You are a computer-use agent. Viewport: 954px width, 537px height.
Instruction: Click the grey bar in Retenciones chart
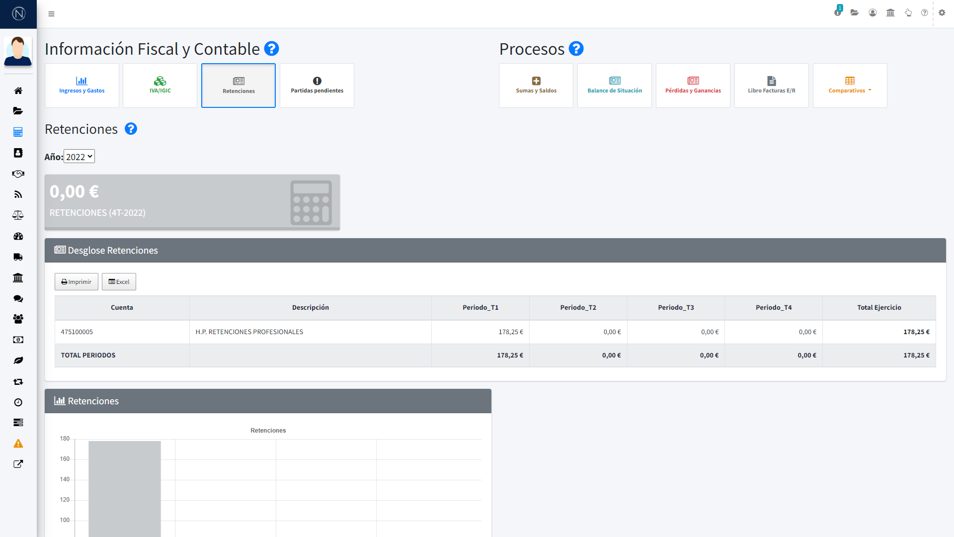pos(125,487)
